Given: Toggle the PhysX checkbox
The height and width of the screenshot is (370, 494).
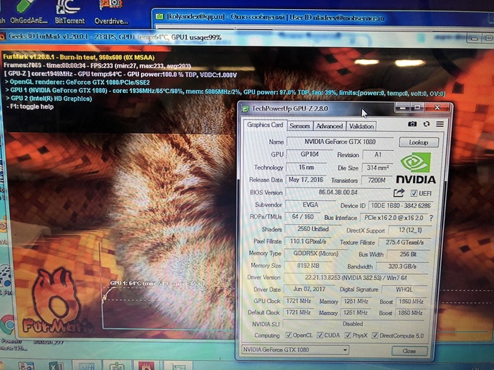Looking at the screenshot, I should 347,335.
